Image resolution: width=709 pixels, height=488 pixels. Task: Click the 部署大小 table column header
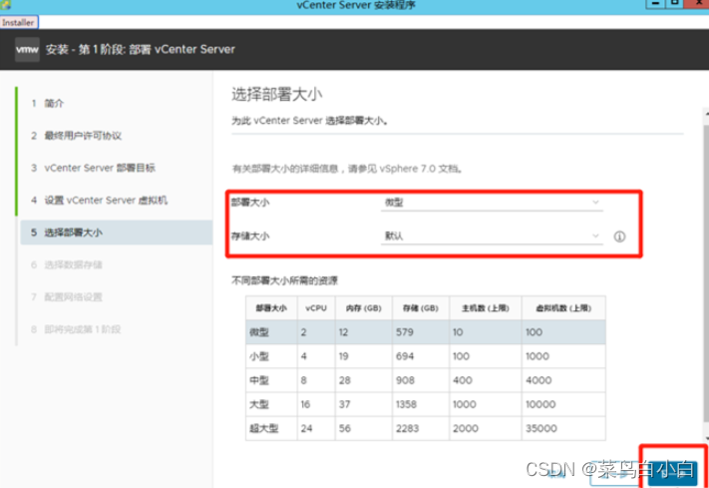271,308
